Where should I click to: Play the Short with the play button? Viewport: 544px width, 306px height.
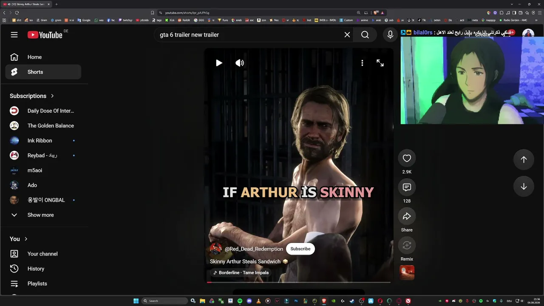click(219, 63)
